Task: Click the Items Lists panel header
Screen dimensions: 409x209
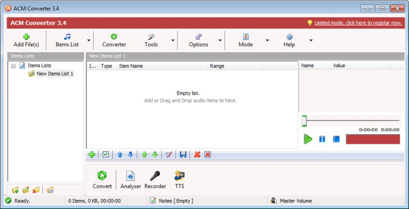Action: pyautogui.click(x=45, y=56)
